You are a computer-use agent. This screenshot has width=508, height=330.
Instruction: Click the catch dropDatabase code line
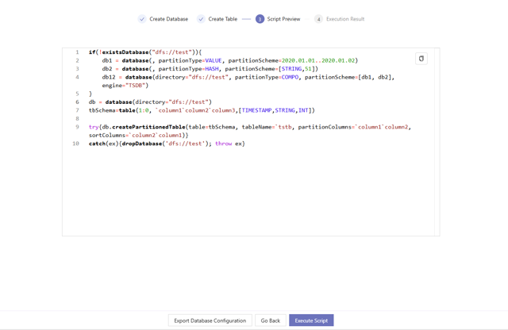pos(167,144)
